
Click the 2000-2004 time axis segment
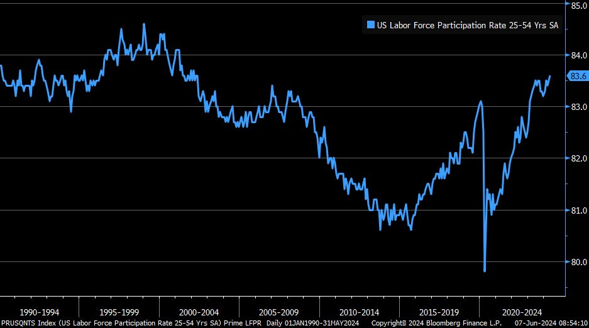[199, 312]
